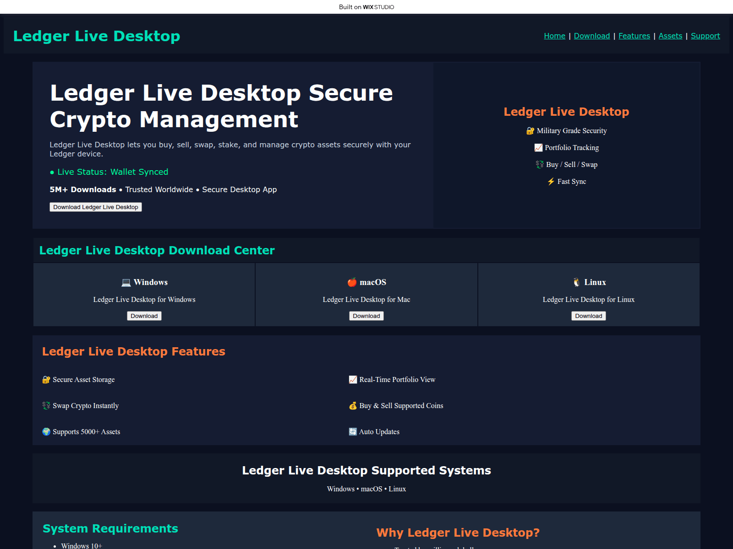Click the Supports 5000+ Assets text
The width and height of the screenshot is (733, 549).
coord(87,432)
